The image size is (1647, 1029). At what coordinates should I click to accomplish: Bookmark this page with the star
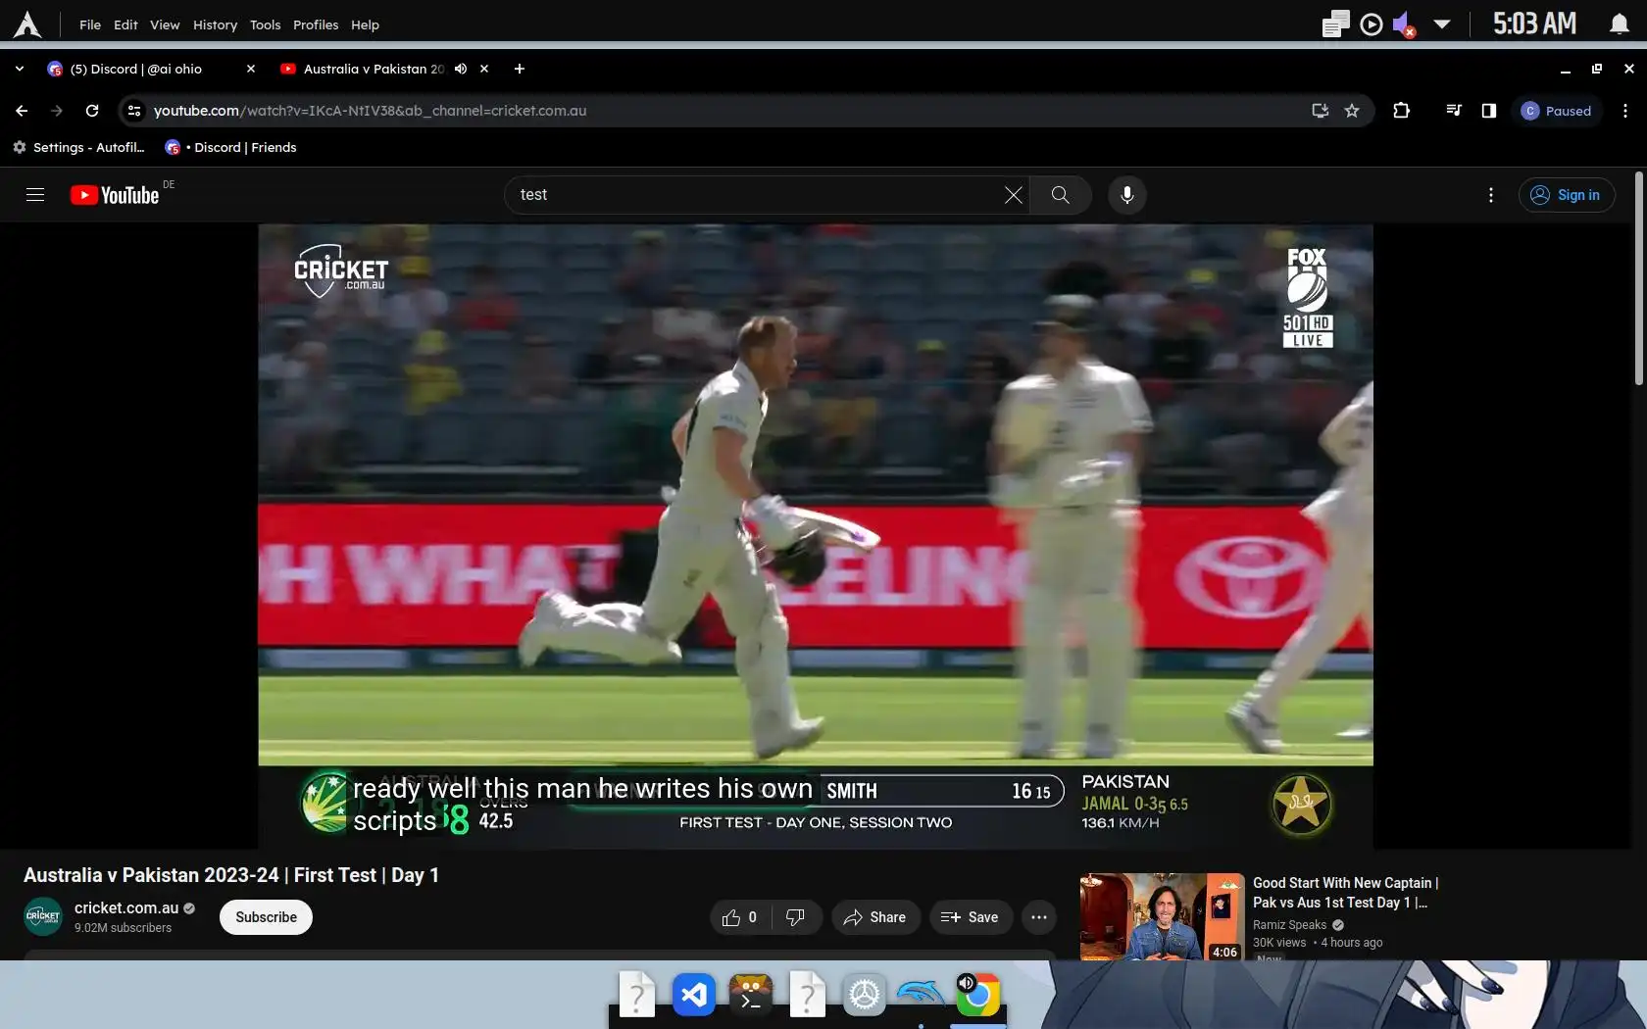click(1352, 111)
